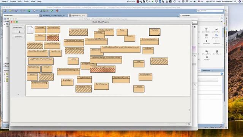Select the LoadAndSortParallelArrays class box
243x137 pixels.
click(x=41, y=61)
